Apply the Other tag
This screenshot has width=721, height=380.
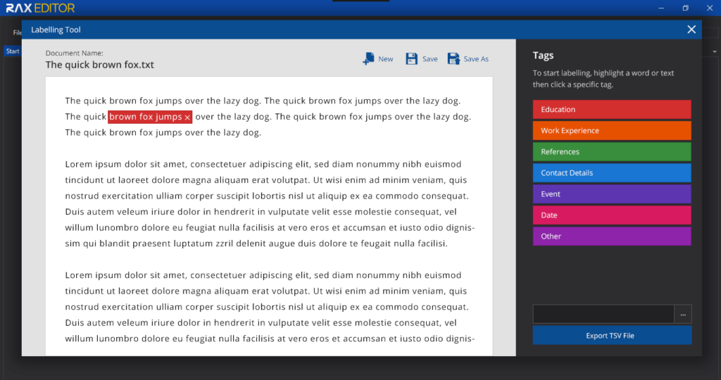(612, 236)
